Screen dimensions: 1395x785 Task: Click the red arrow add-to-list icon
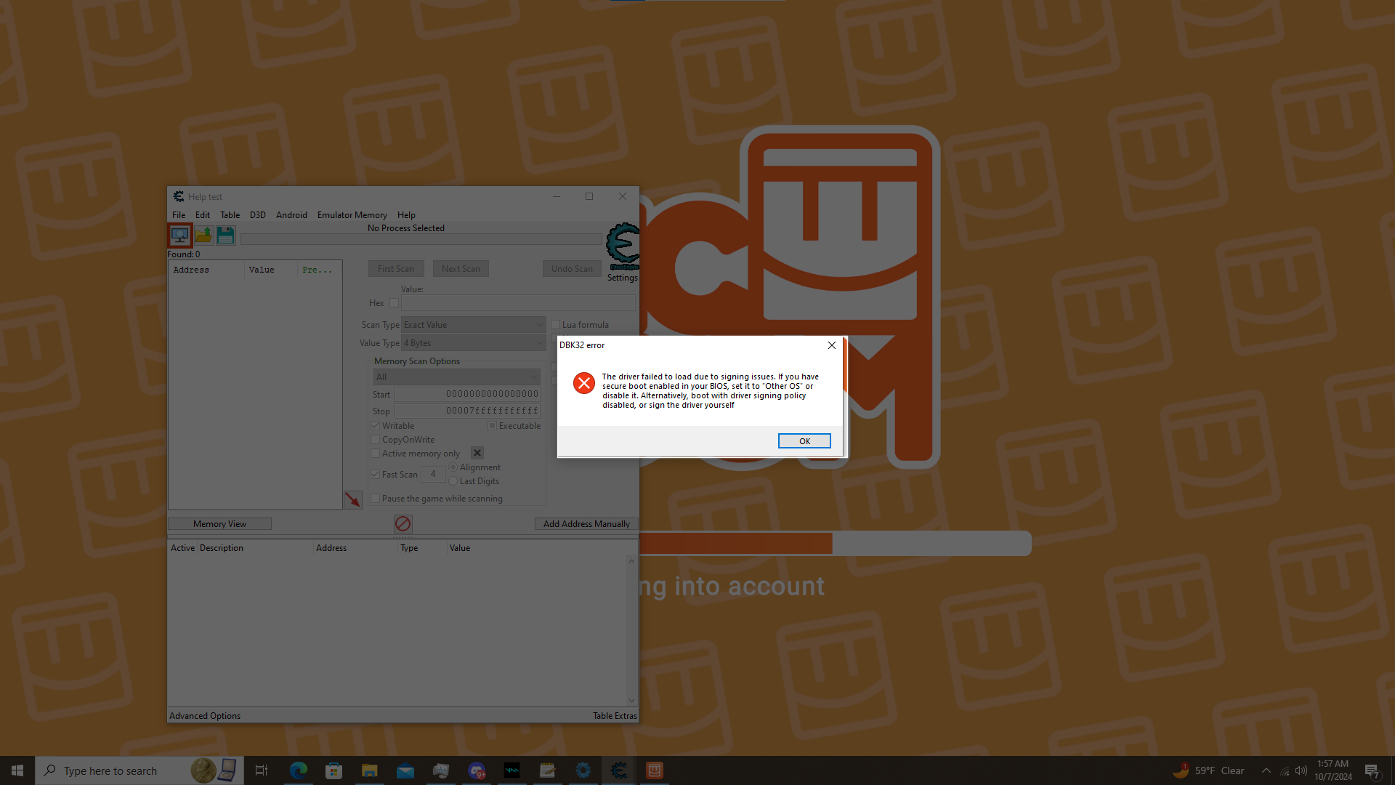click(352, 500)
